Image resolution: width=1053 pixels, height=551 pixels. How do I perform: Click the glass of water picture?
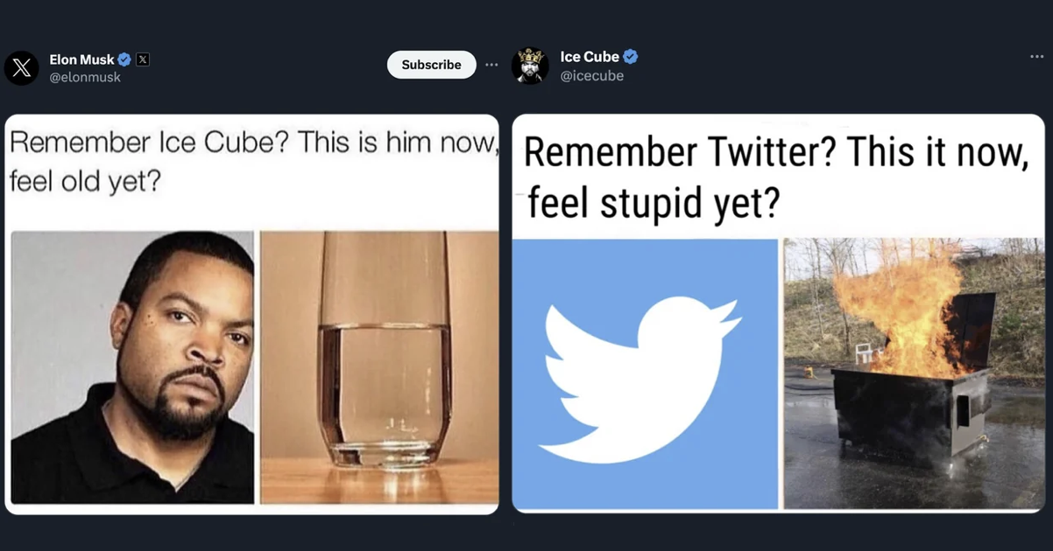click(x=379, y=367)
